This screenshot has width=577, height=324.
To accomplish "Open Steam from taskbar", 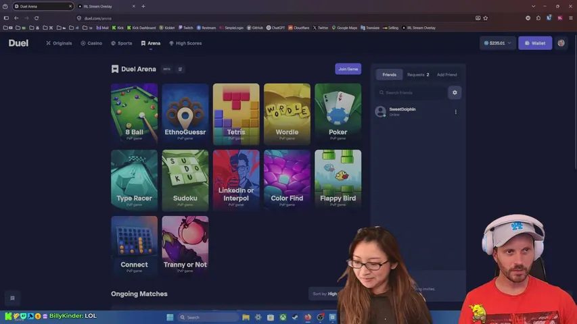I will tap(295, 317).
